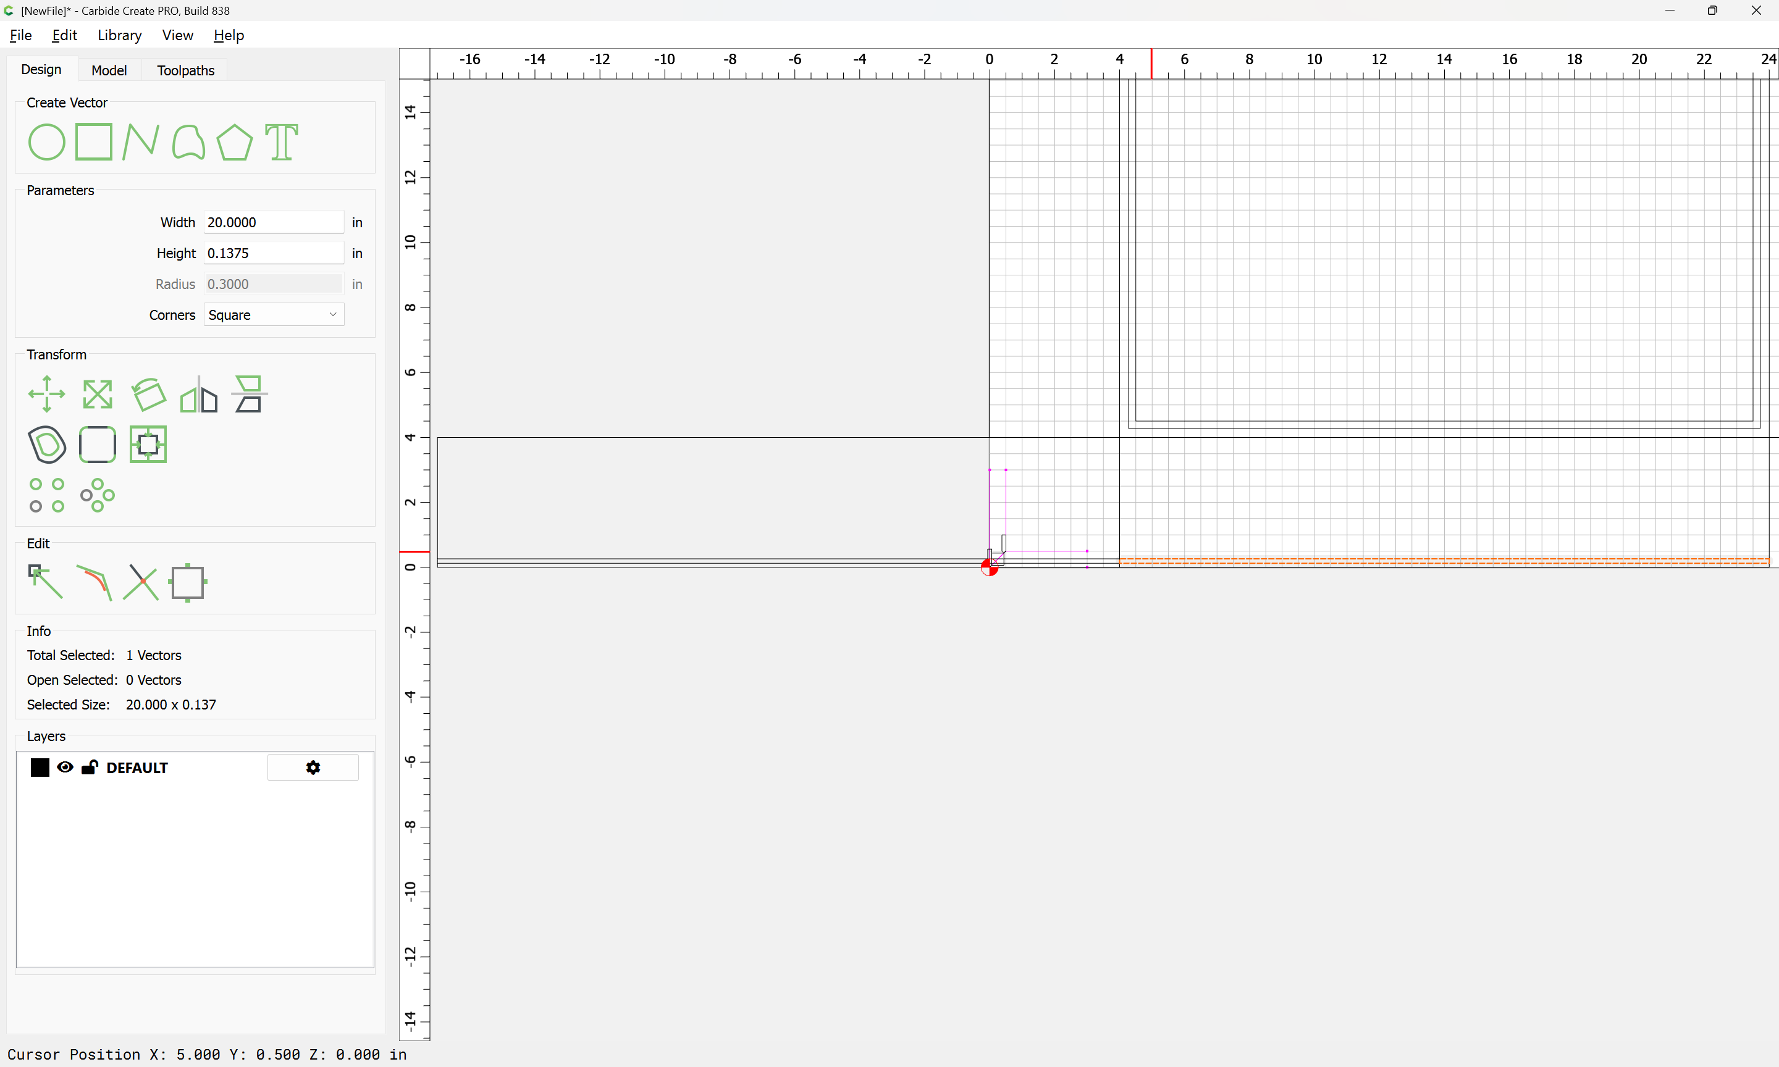Open the View menu
This screenshot has height=1067, width=1779.
point(177,35)
